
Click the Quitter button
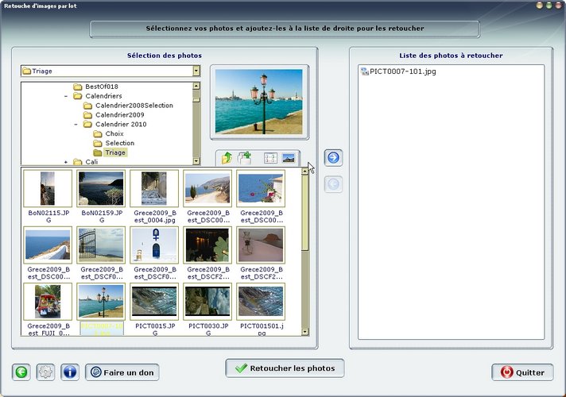[521, 372]
